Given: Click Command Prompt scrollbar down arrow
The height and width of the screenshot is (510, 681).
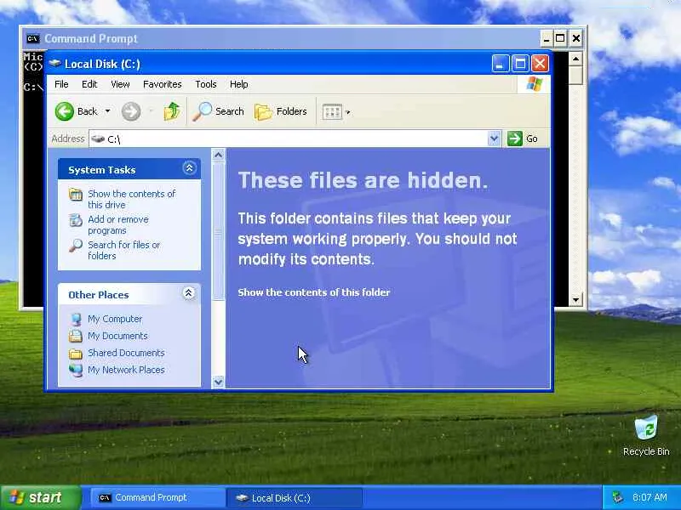Looking at the screenshot, I should tap(576, 299).
